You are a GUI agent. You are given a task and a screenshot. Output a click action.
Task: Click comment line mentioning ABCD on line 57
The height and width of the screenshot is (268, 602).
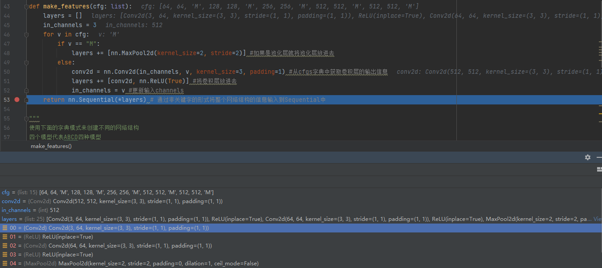click(65, 137)
